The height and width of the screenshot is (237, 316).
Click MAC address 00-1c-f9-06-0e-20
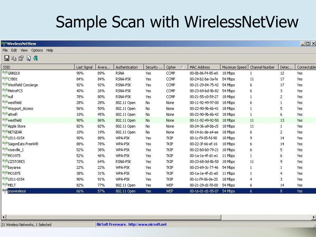(204, 179)
